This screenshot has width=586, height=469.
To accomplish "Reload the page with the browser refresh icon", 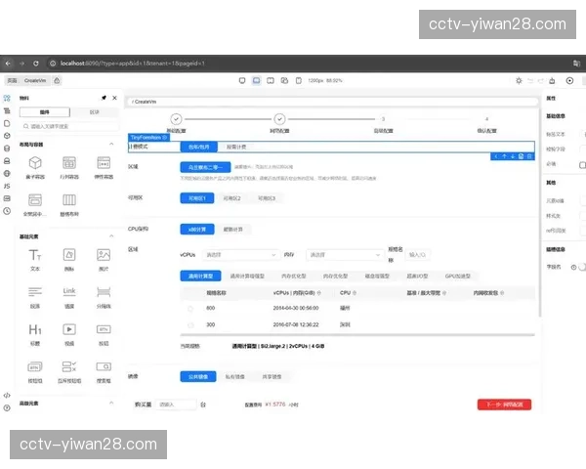I will coord(36,63).
